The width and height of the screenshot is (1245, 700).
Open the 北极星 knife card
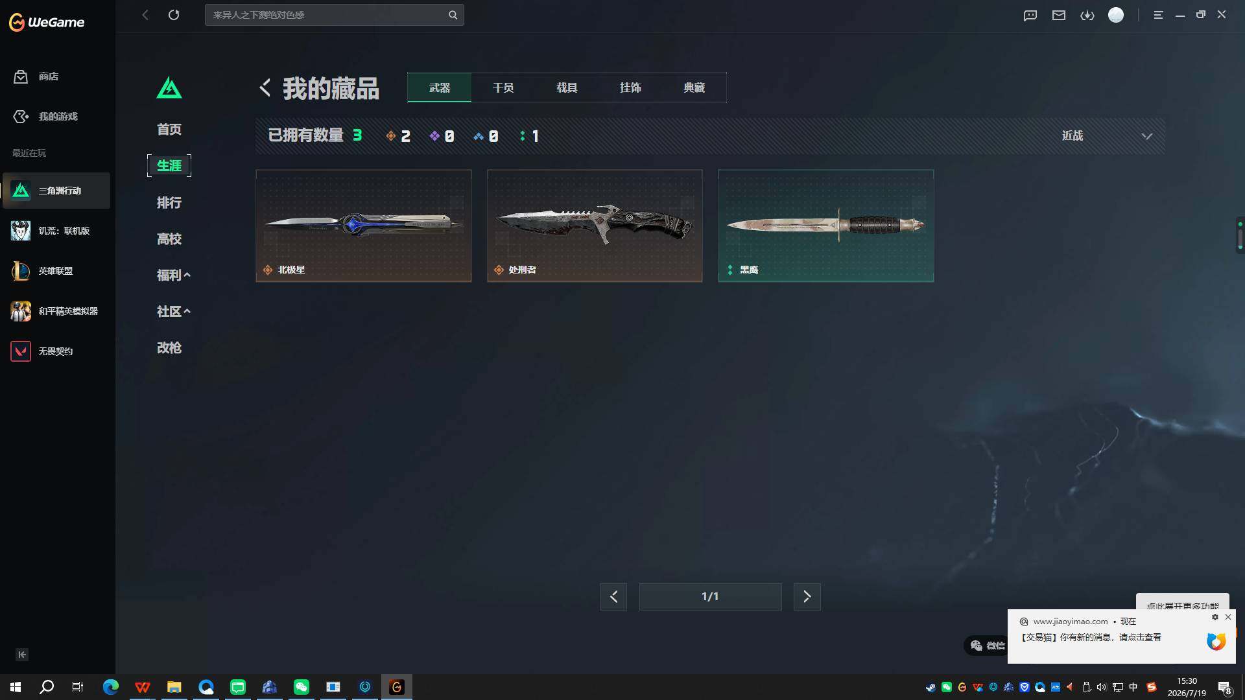tap(364, 226)
